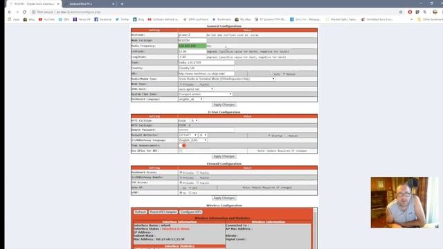The image size is (443, 249).
Task: Open the Dashboard Language dropdown
Action: pos(191,99)
